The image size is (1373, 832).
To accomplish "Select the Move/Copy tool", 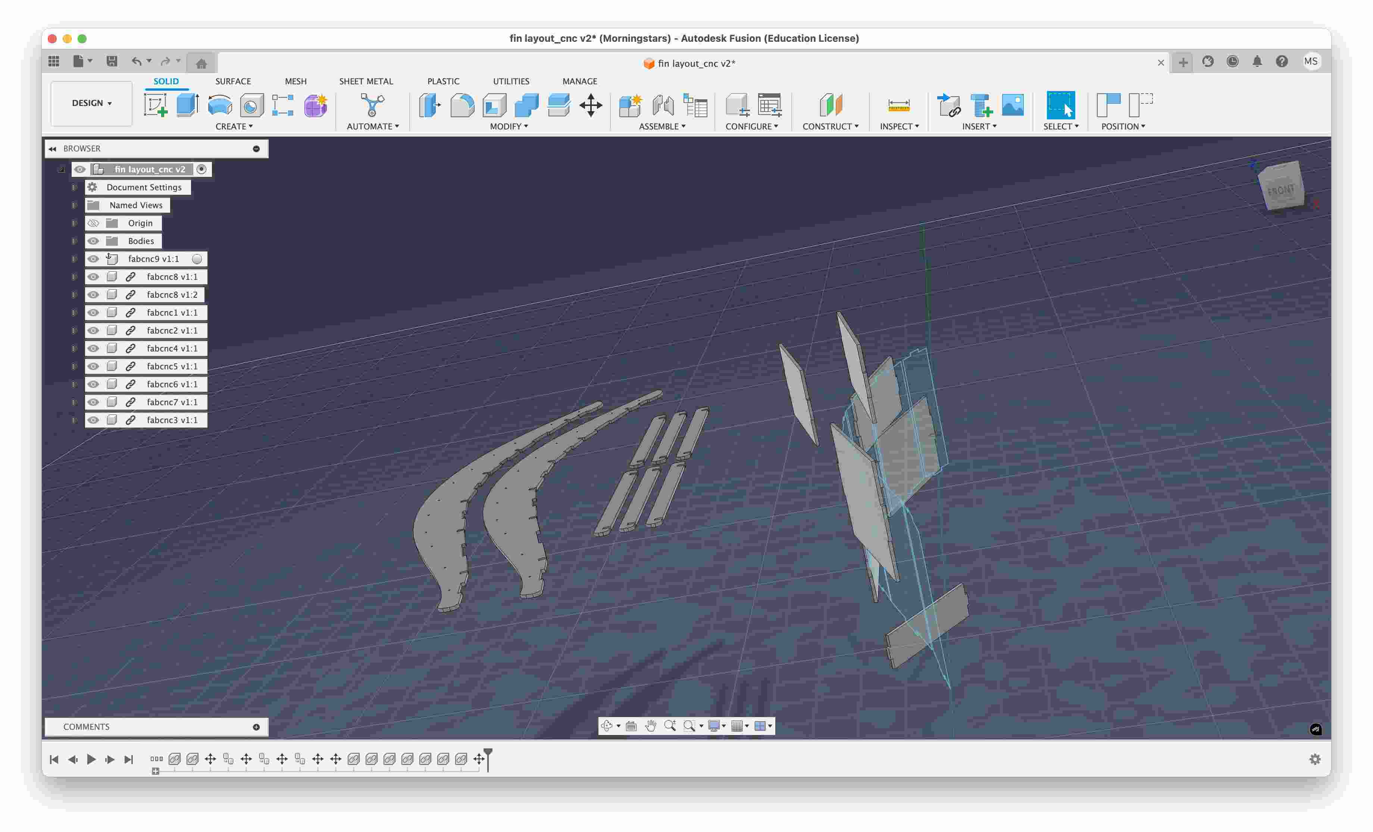I will 591,105.
